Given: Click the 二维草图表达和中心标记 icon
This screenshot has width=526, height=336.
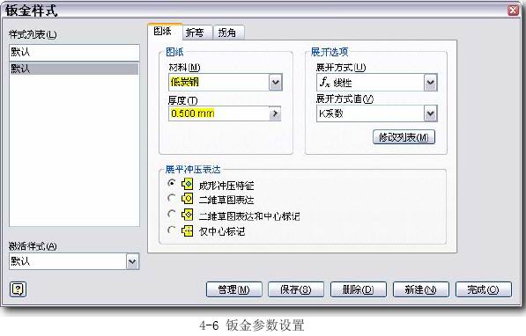Looking at the screenshot, I should point(187,215).
